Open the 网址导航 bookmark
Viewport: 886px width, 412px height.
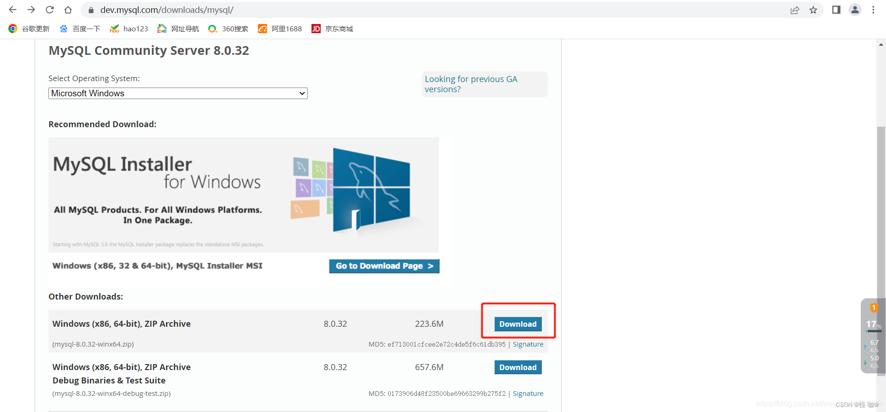tap(178, 29)
